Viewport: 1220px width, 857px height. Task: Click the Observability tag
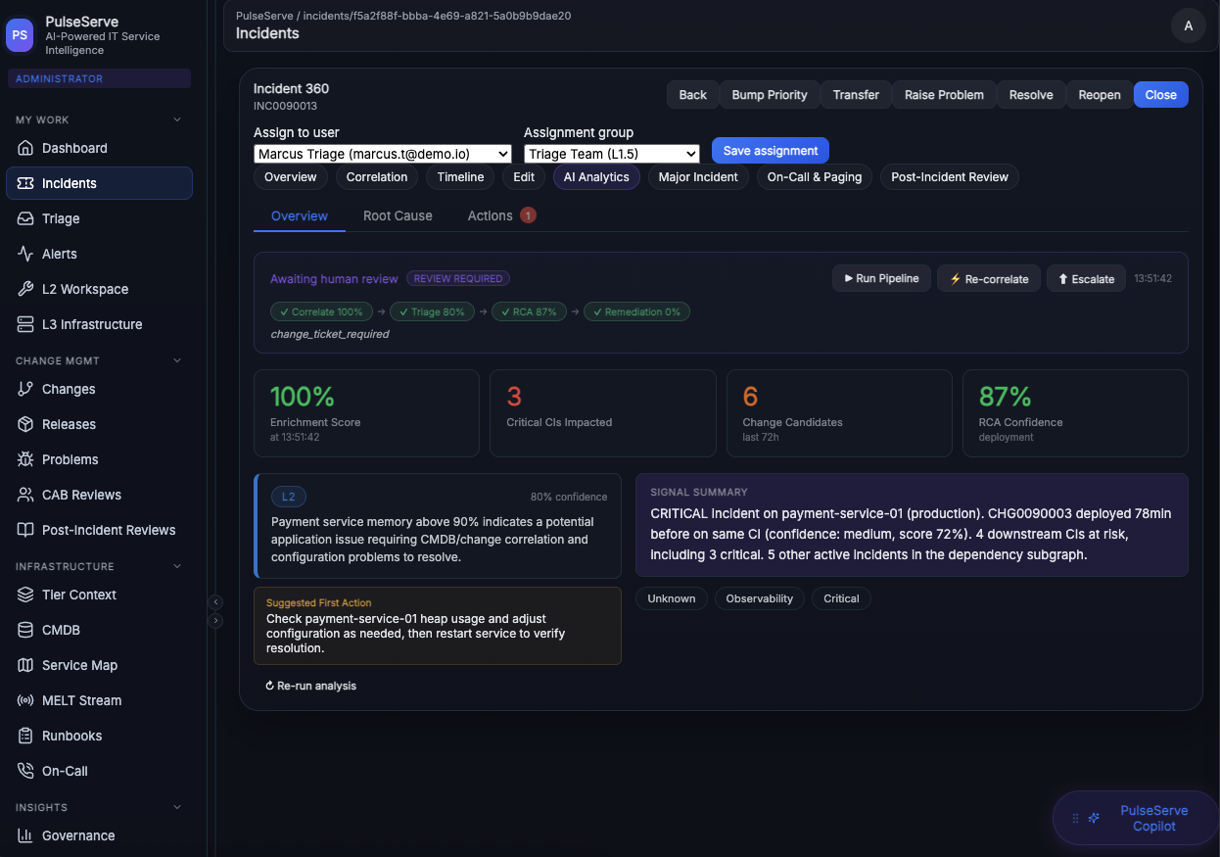760,598
